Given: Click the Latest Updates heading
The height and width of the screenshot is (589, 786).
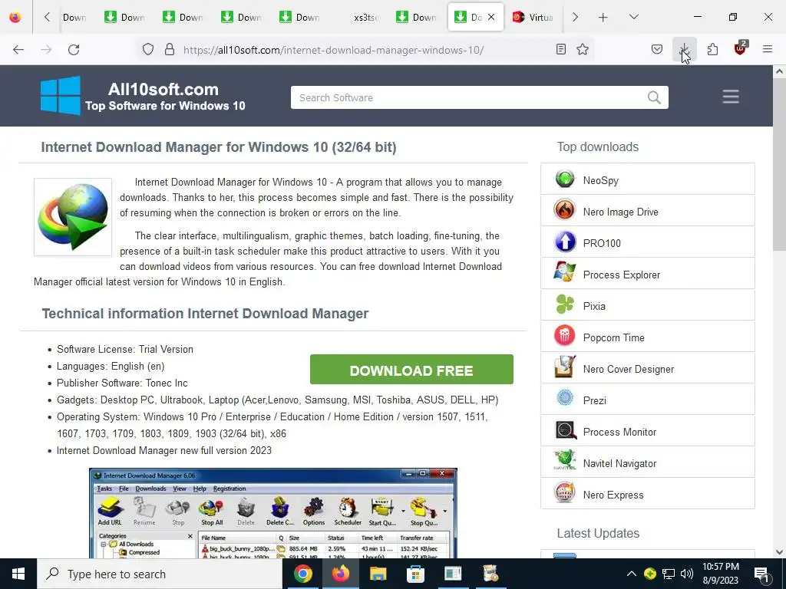Looking at the screenshot, I should click(x=598, y=534).
